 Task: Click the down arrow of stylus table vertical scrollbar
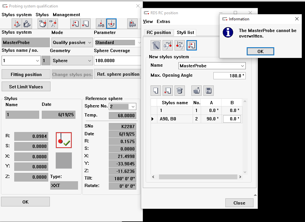[245, 172]
